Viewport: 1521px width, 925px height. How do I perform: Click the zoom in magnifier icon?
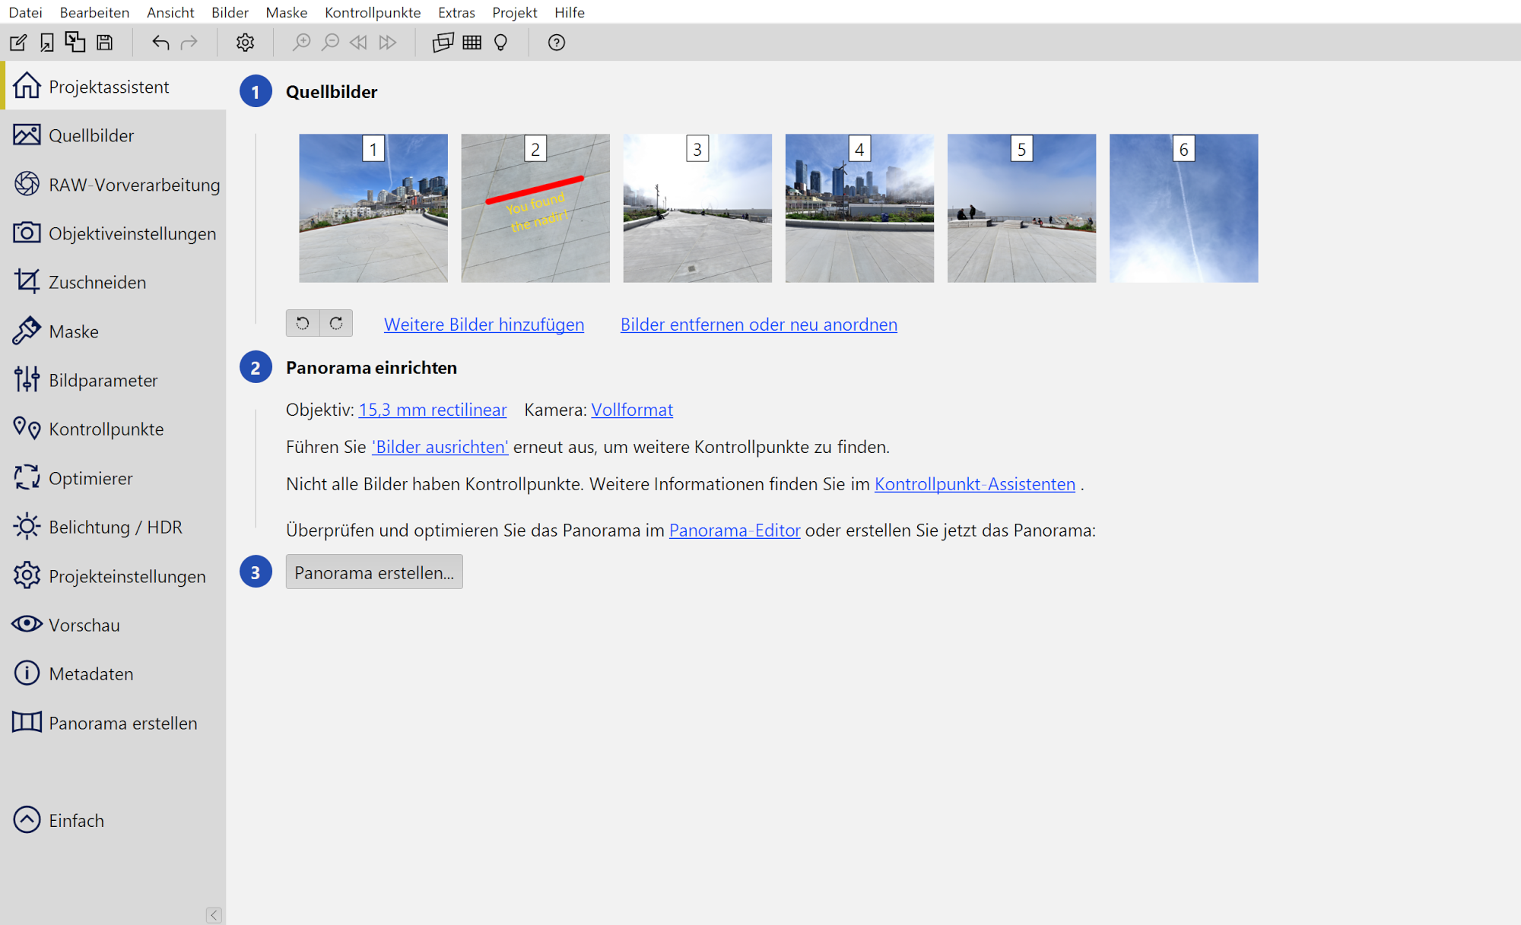coord(302,43)
